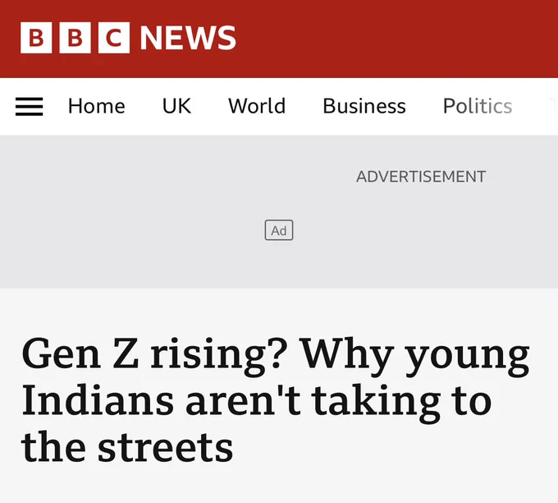
Task: Click the first B block of BBC logo
Action: (x=36, y=38)
